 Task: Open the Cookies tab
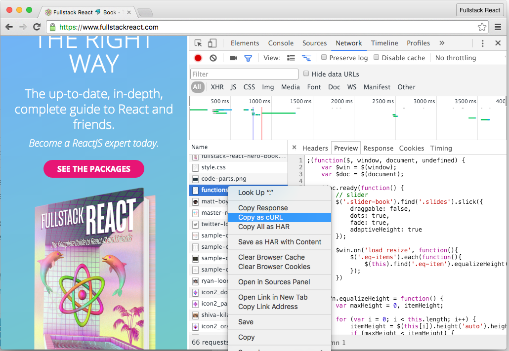[411, 148]
